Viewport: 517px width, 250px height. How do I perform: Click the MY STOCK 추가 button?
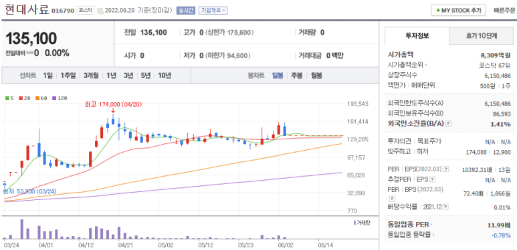point(458,11)
